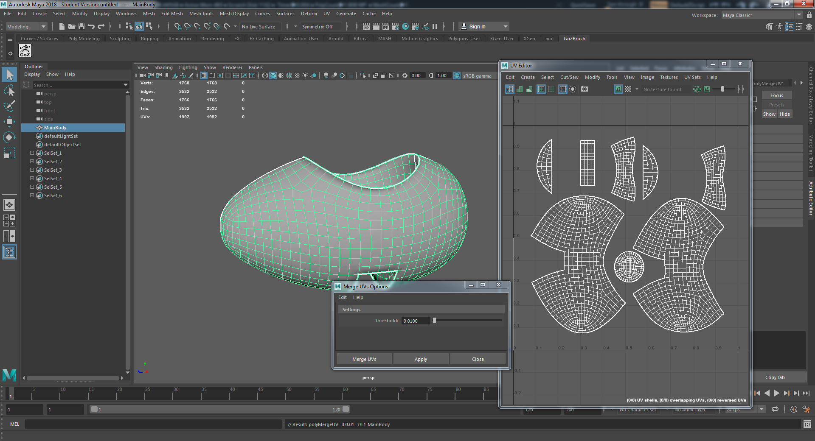The image size is (815, 441).
Task: Open Shading menu in viewport panel
Action: (163, 67)
